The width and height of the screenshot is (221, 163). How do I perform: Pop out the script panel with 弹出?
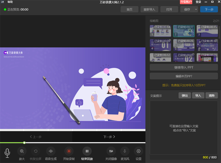tap(185, 95)
